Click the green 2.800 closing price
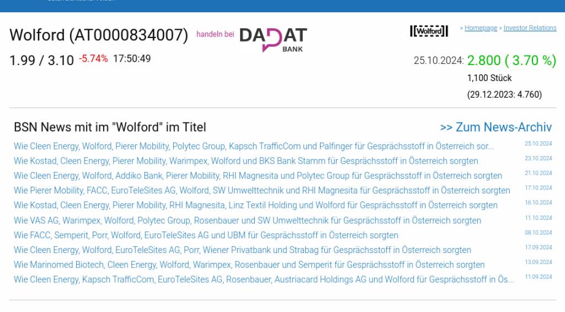565x312 pixels. point(484,60)
